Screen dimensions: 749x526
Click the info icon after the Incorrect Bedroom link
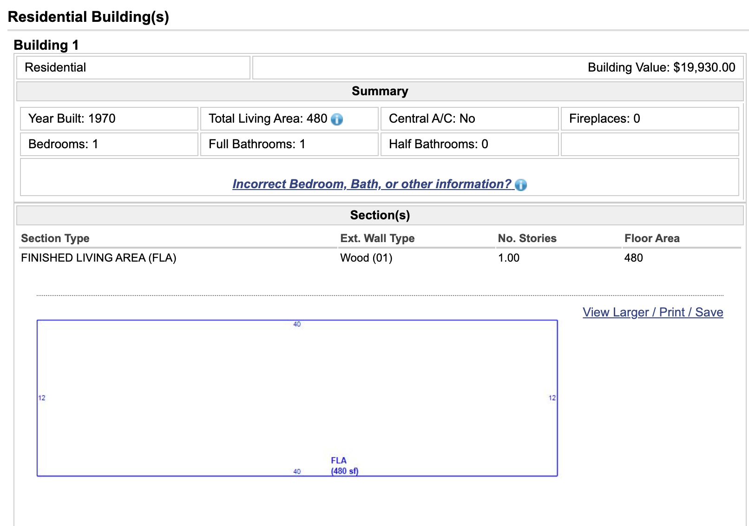click(x=521, y=185)
